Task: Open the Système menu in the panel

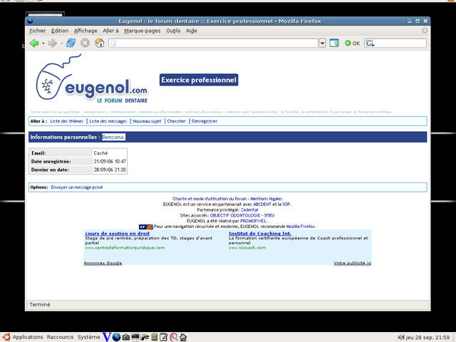Action: click(88, 337)
